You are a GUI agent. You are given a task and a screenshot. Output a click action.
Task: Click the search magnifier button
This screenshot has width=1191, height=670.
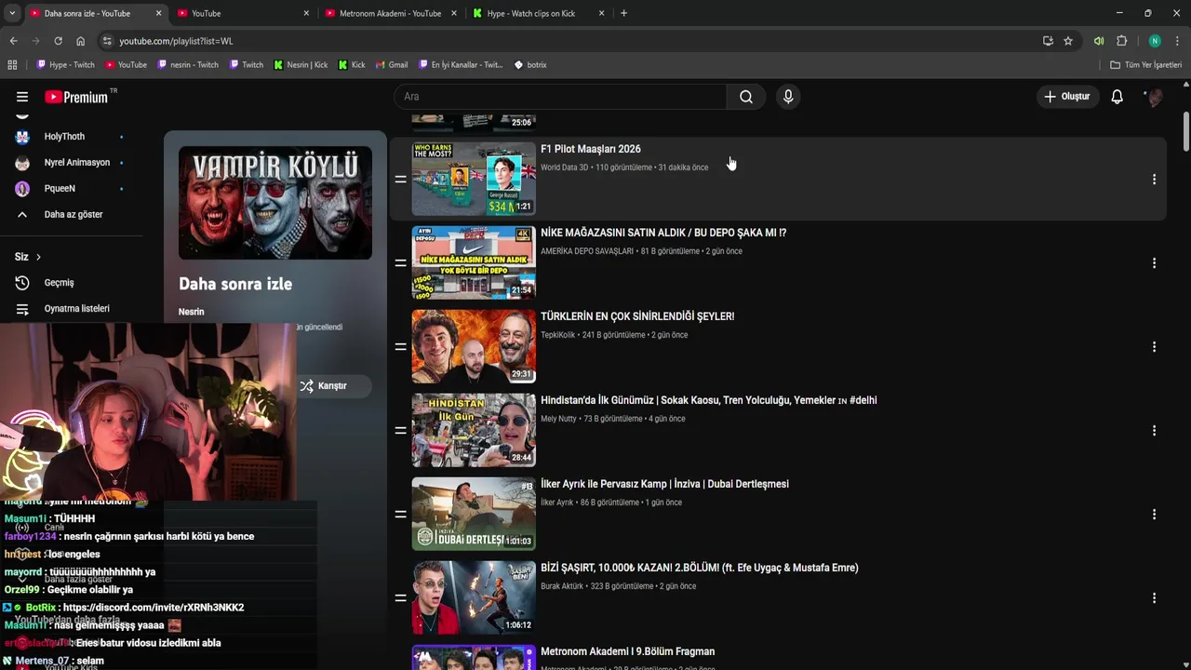746,97
